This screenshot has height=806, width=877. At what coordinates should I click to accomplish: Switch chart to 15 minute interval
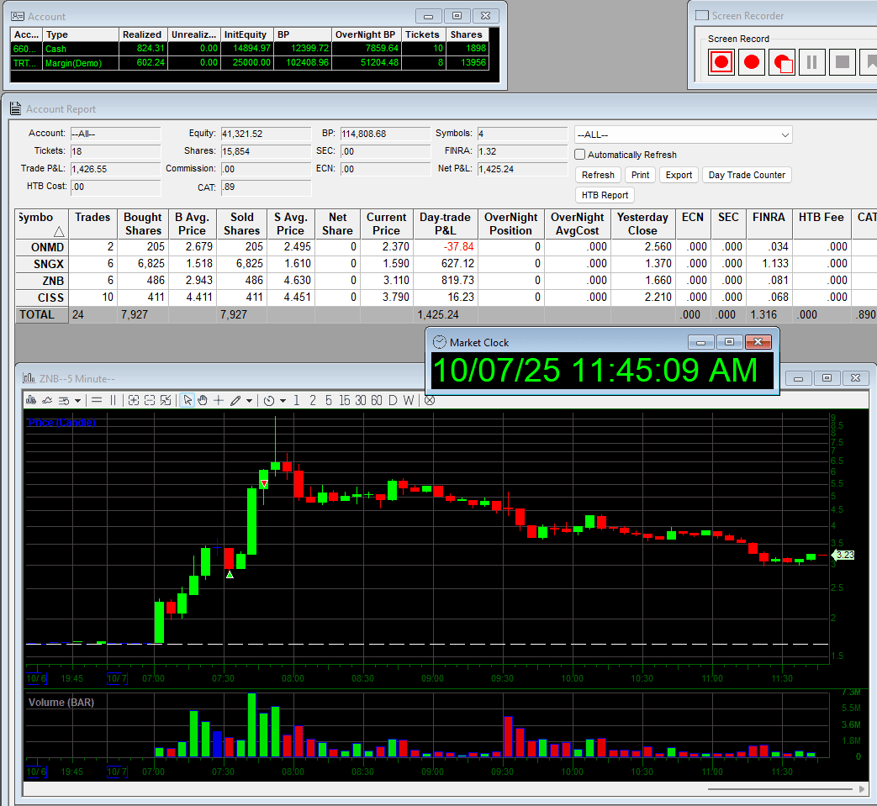coord(345,400)
